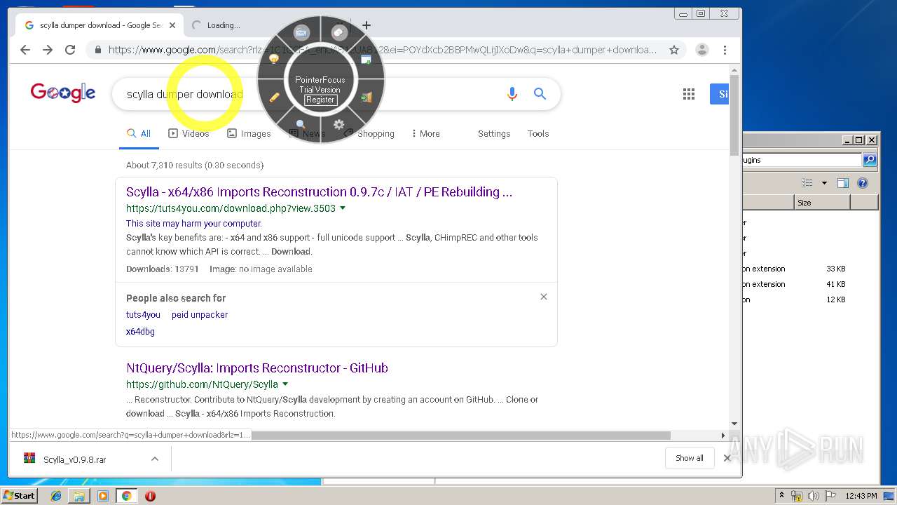Select the eraser tool in PointerFocus wheel
This screenshot has height=505, width=897.
point(339,32)
